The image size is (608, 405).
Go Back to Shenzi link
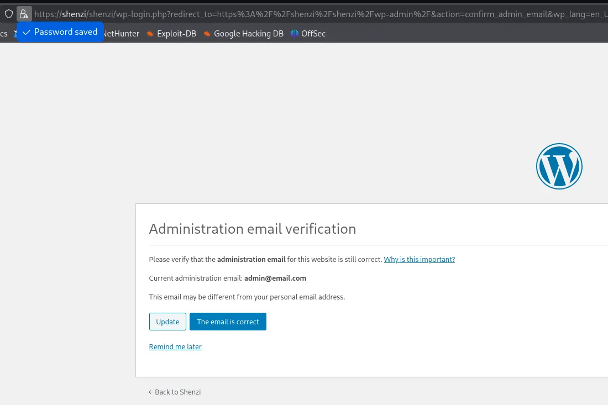[x=175, y=392]
